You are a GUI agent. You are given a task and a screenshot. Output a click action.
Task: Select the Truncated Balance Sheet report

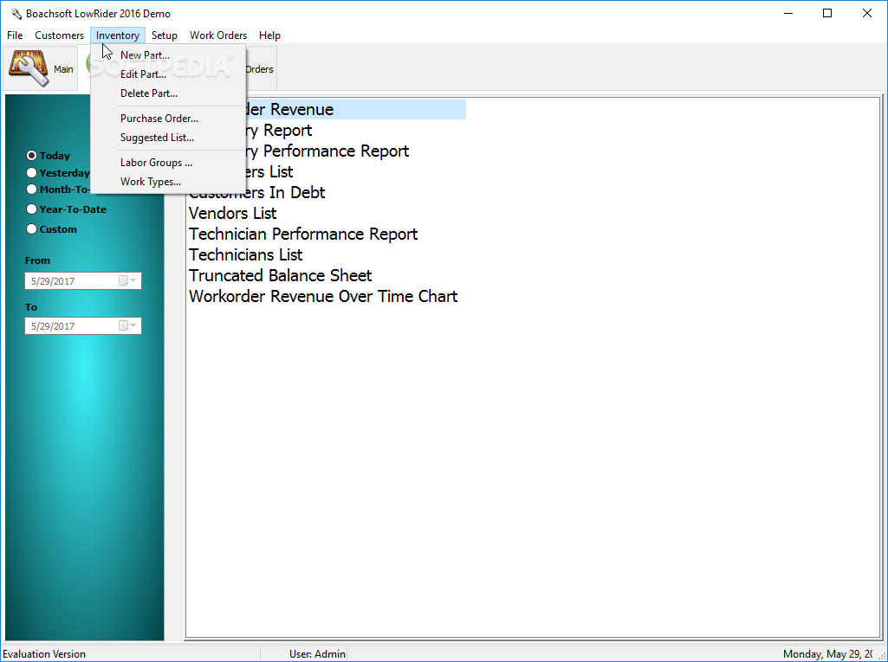[x=281, y=275]
